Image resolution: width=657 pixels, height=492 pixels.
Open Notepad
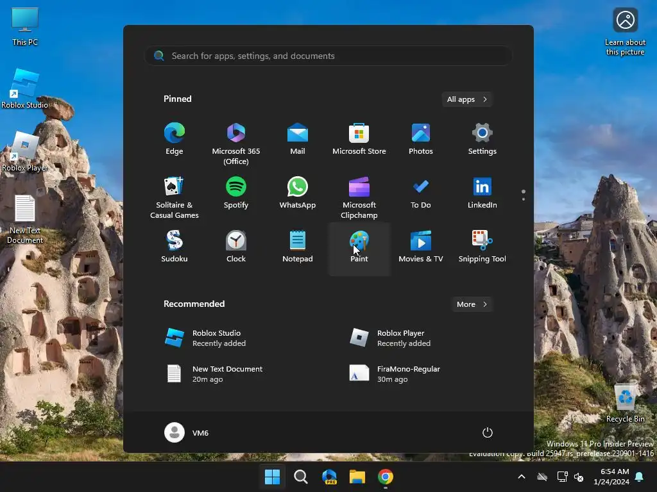tap(298, 247)
